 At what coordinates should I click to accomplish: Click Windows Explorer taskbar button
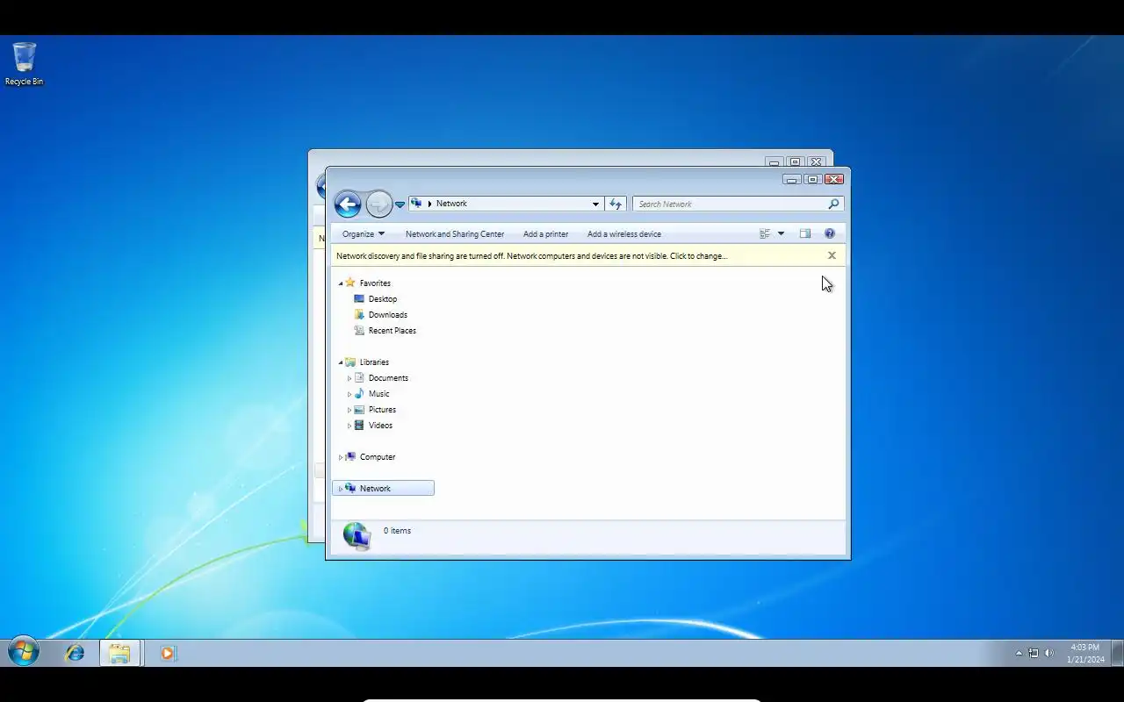(x=120, y=653)
